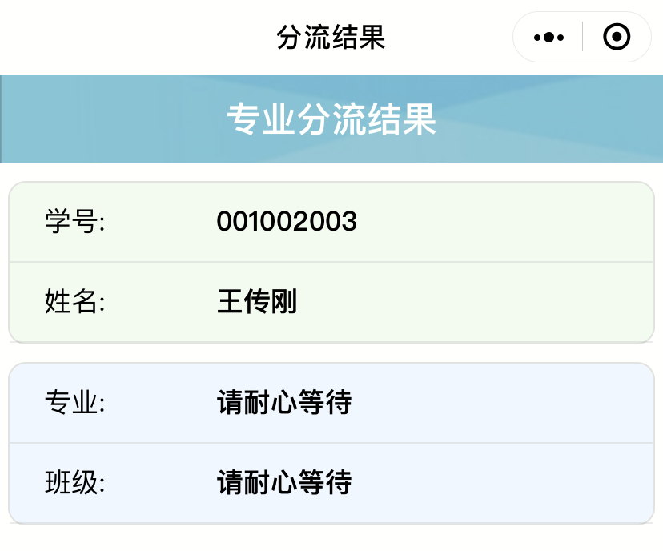Click the student ID 001002003
This screenshot has height=551, width=663.
[286, 222]
